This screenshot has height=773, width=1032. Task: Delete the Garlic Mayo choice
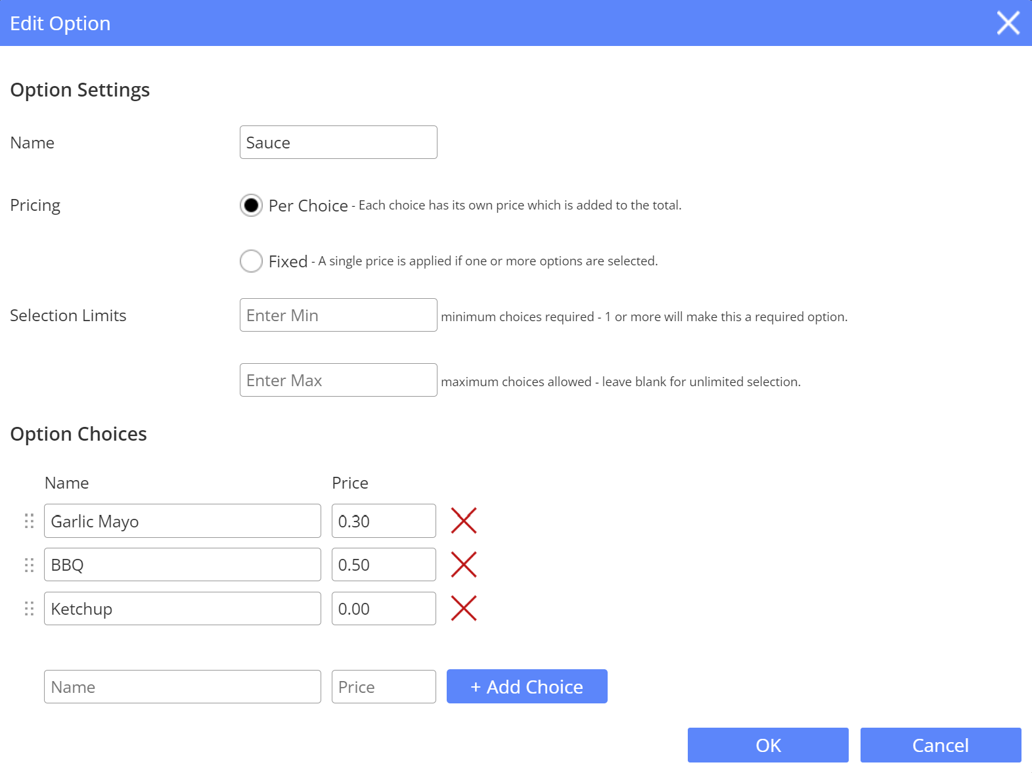[464, 521]
